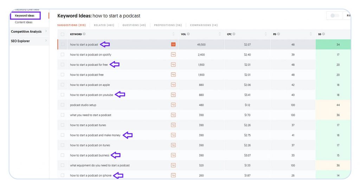Click arrow icon for 'how to start a podcast free'
Image resolution: width=360 pixels, height=188 pixels.
(173, 75)
